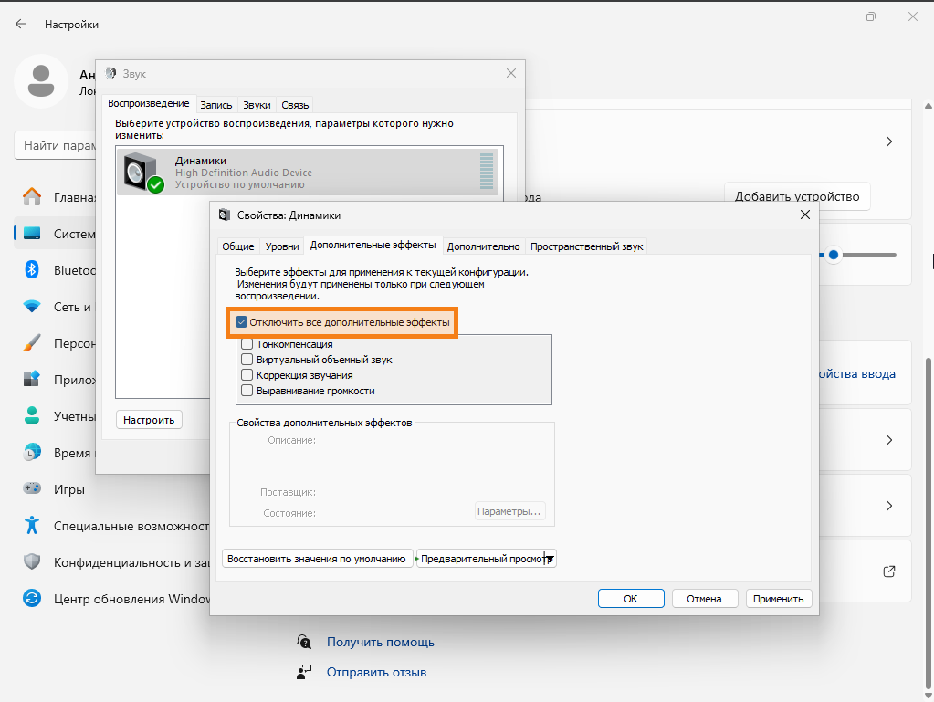The image size is (934, 702).
Task: Open Privacy and security shield icon
Action: click(32, 562)
